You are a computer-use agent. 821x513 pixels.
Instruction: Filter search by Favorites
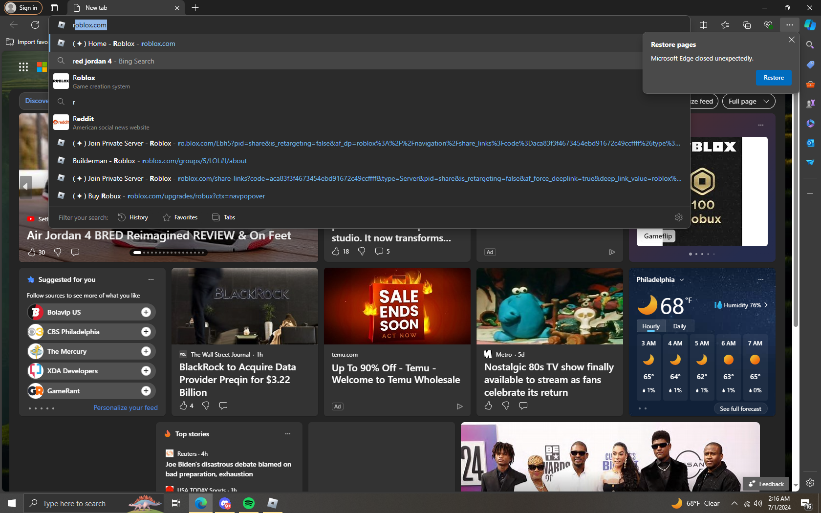tap(180, 217)
